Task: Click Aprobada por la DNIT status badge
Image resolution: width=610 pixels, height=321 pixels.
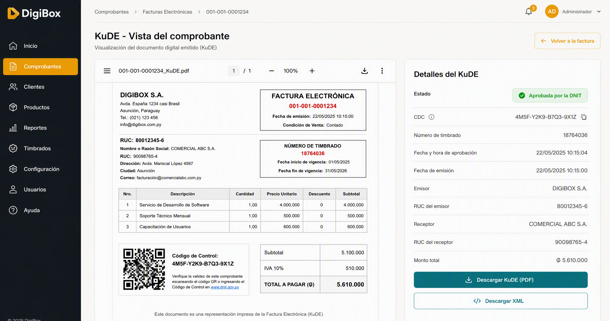Action: [x=550, y=95]
